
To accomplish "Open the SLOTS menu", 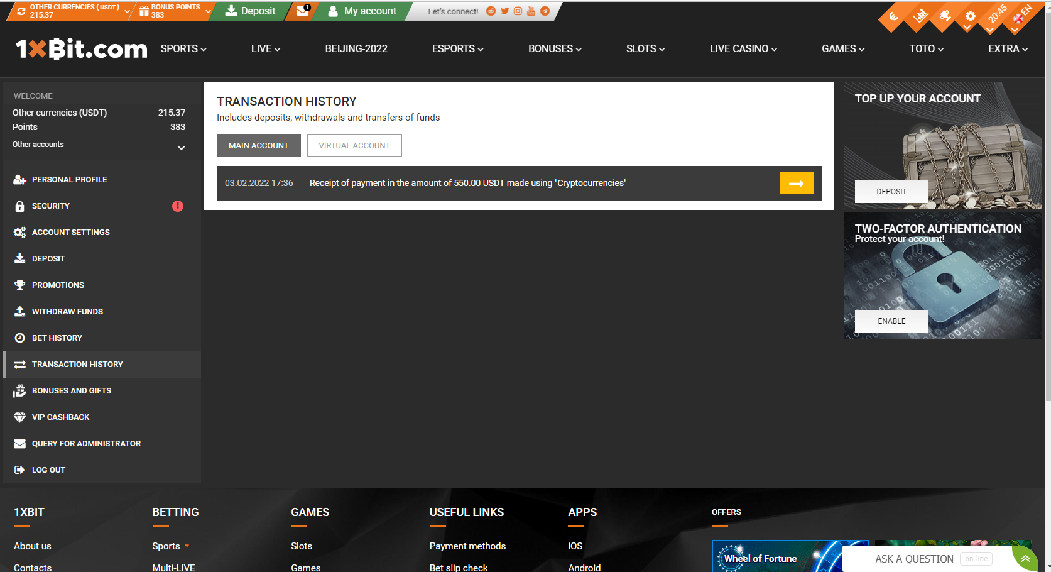I will pyautogui.click(x=646, y=48).
